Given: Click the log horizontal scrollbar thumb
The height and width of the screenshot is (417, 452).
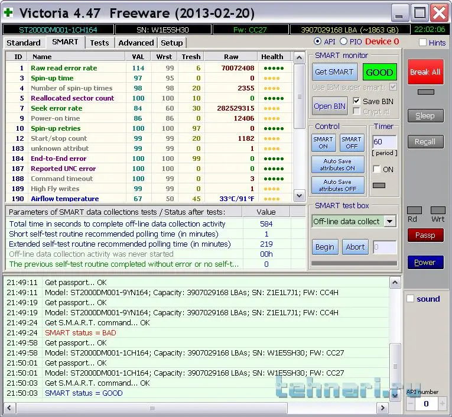Looking at the screenshot, I should (152, 408).
